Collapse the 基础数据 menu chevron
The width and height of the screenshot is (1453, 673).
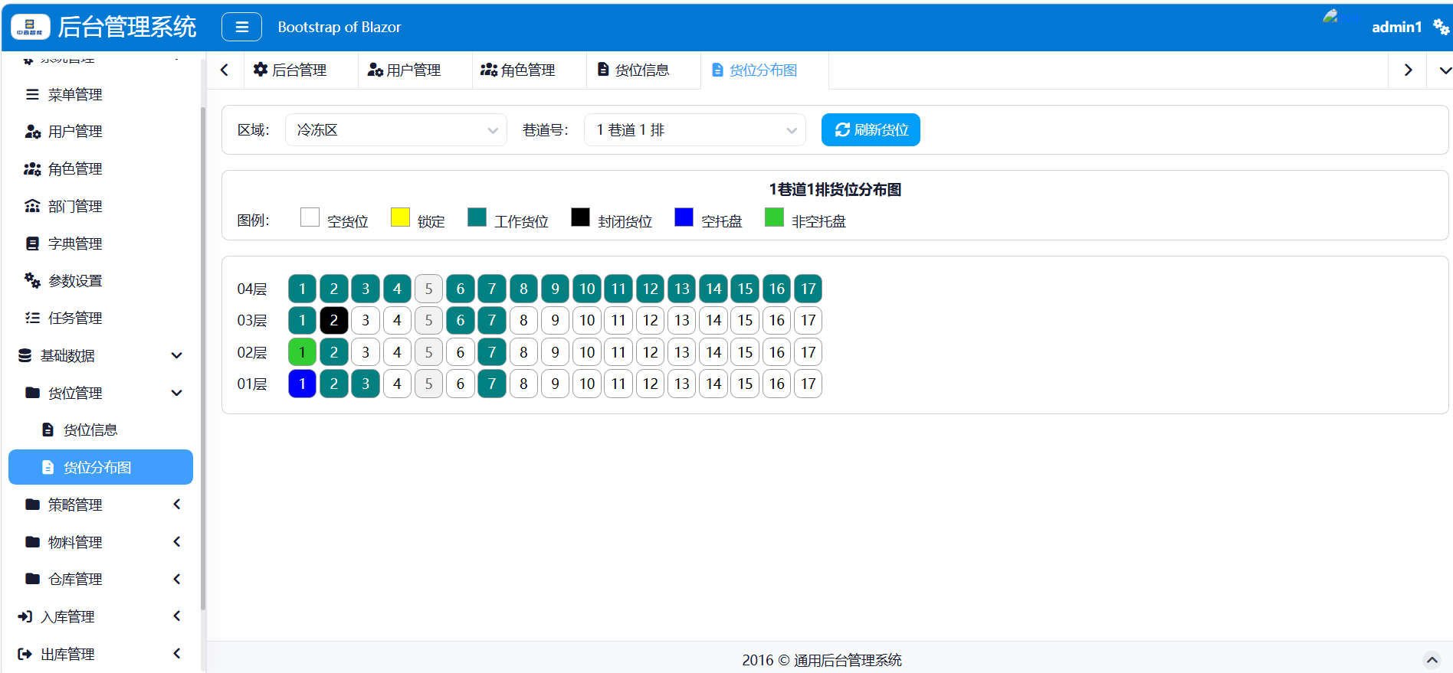pyautogui.click(x=177, y=355)
